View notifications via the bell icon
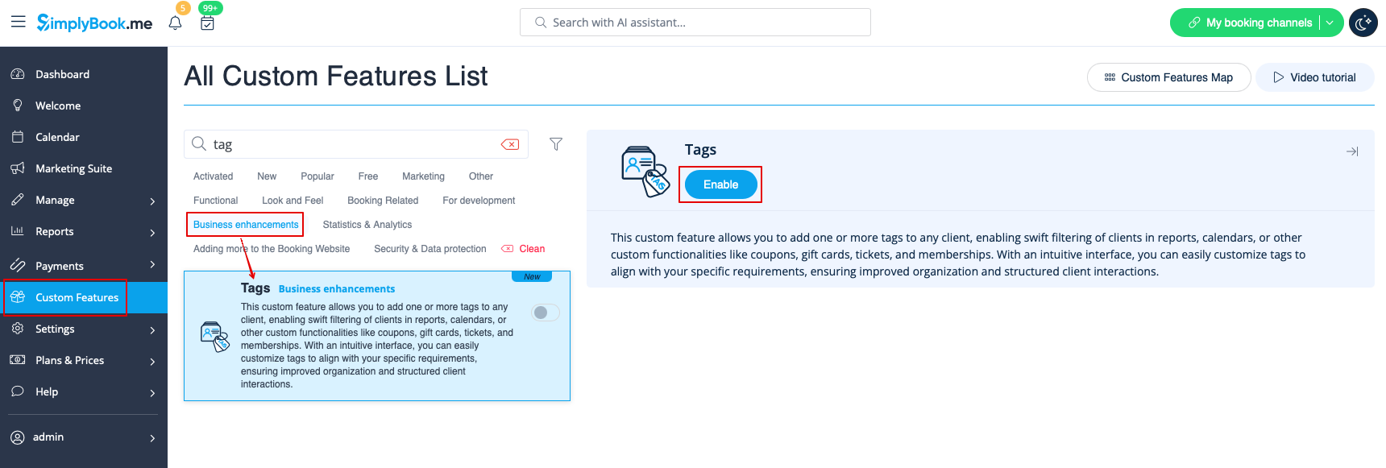This screenshot has width=1386, height=468. point(174,22)
